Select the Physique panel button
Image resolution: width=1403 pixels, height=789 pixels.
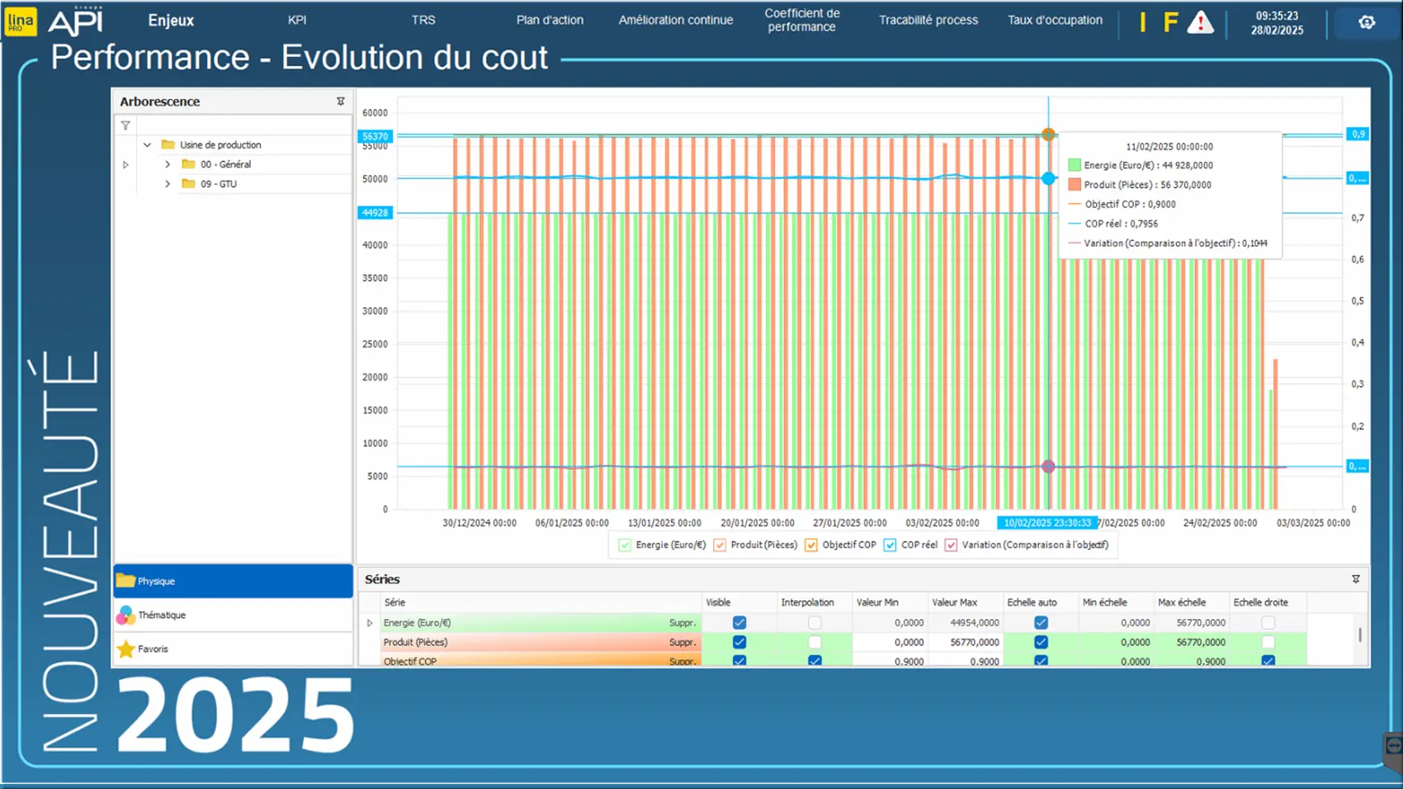(x=233, y=581)
